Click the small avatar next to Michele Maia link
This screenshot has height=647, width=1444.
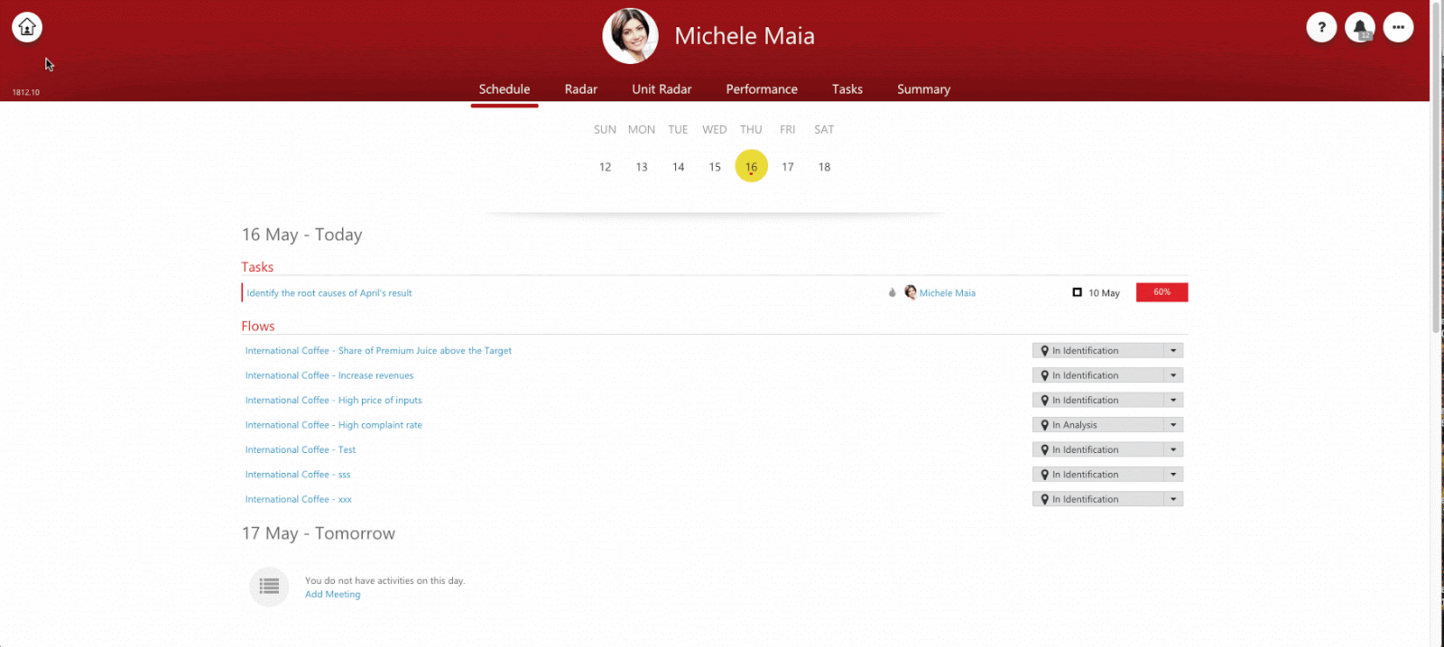[x=911, y=292]
